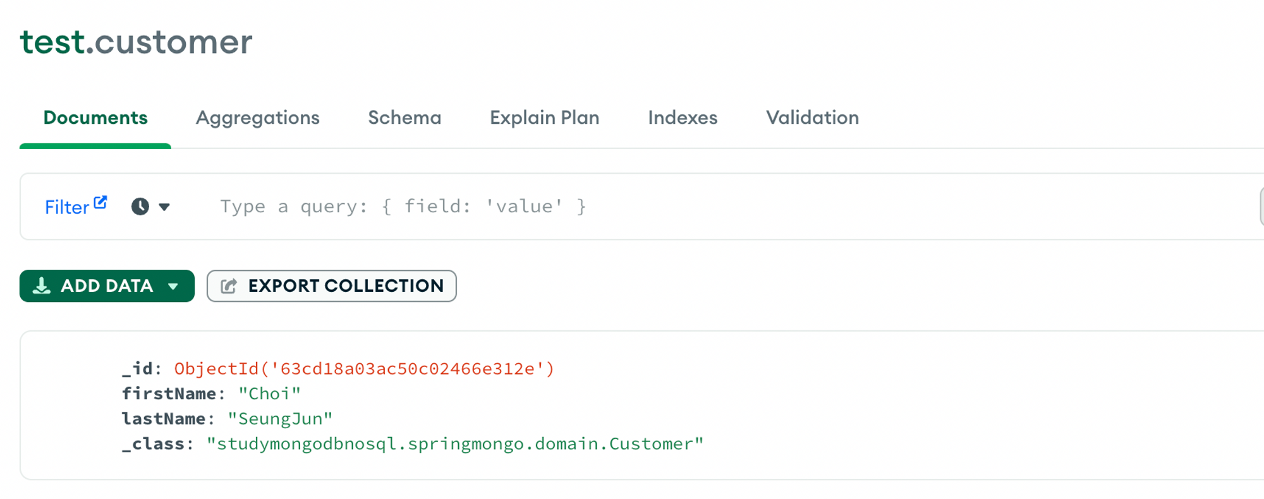Image resolution: width=1264 pixels, height=499 pixels.
Task: Click the Export Collection button
Action: click(332, 286)
